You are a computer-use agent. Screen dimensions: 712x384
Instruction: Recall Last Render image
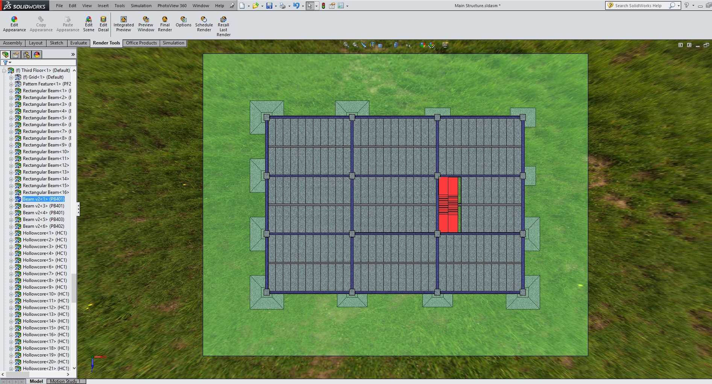point(223,26)
